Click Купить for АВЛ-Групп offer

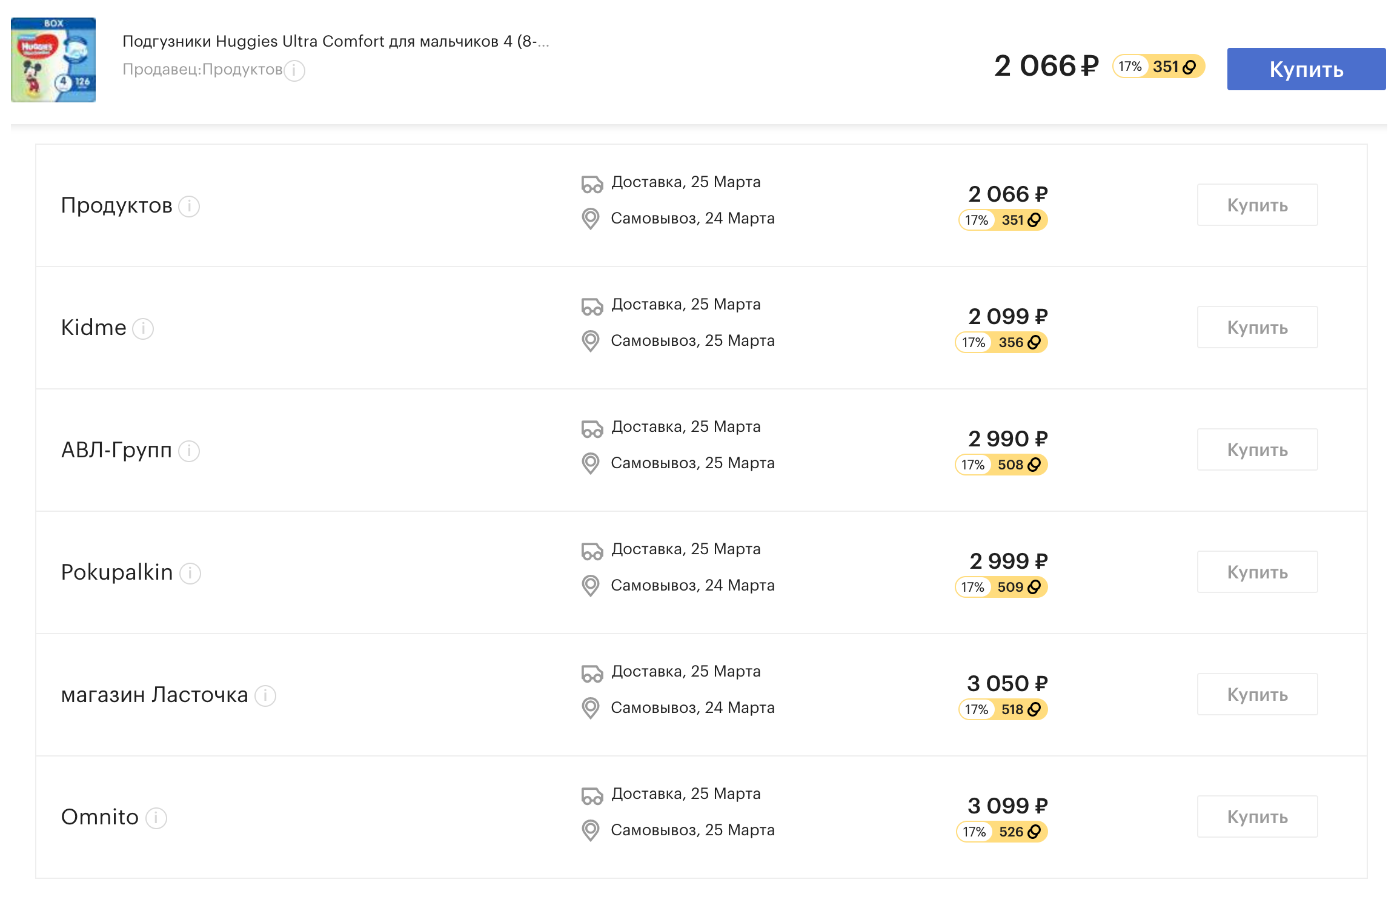point(1257,449)
